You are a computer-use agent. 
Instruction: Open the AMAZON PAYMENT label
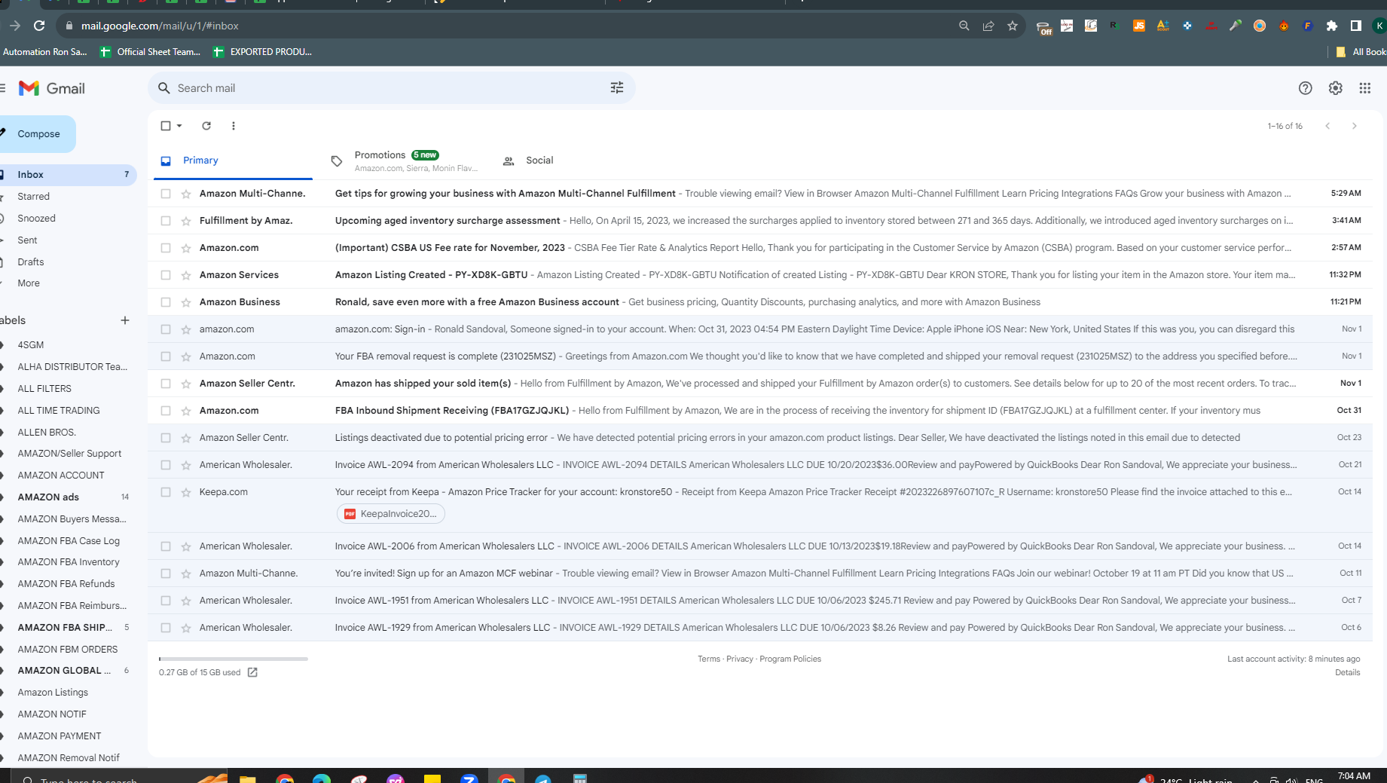pos(60,736)
